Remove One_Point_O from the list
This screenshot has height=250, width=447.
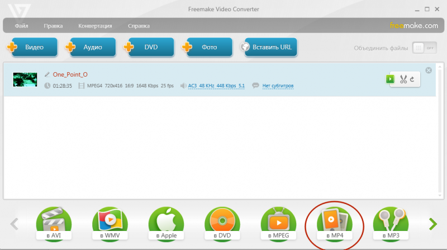429,70
